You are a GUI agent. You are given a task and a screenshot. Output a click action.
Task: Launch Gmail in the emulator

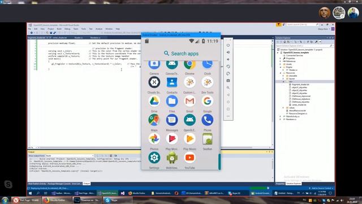click(189, 101)
